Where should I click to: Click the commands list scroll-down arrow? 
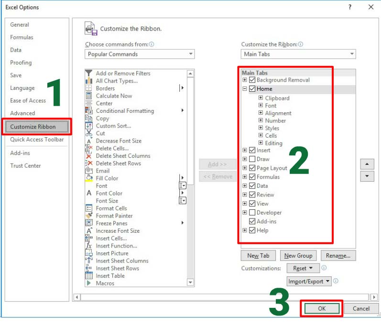click(190, 283)
